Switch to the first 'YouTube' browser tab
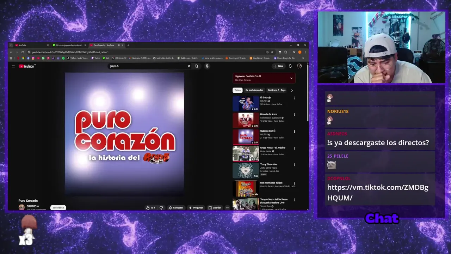This screenshot has width=451, height=254. coord(31,45)
